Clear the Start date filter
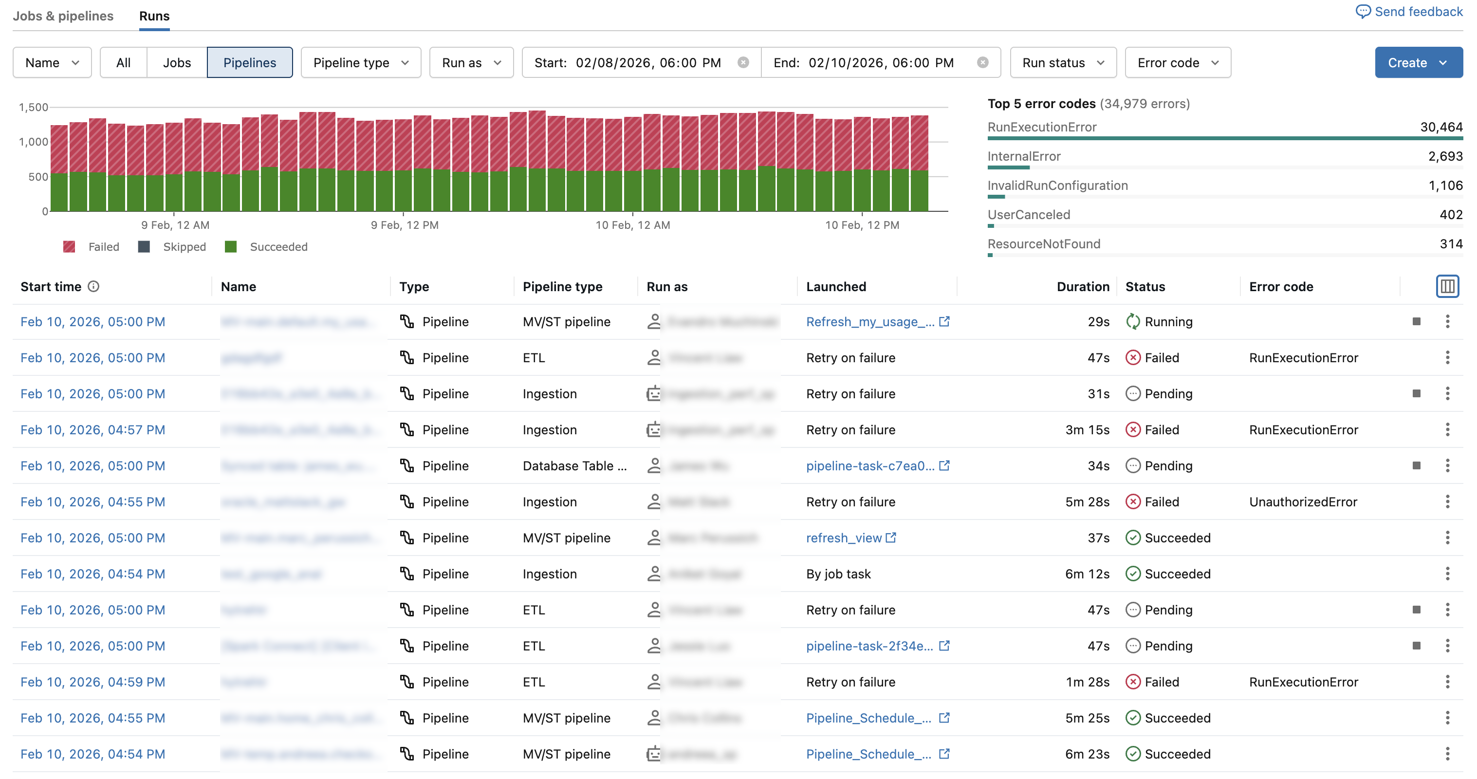This screenshot has width=1477, height=779. click(743, 62)
